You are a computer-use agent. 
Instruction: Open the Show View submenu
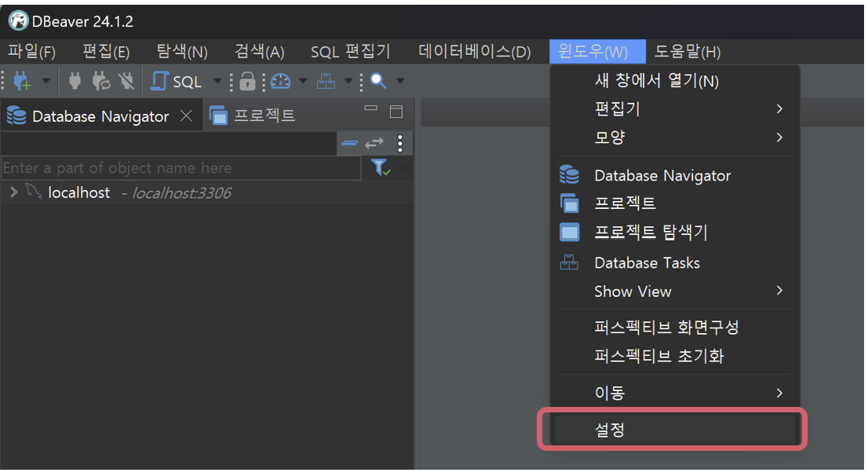click(675, 291)
